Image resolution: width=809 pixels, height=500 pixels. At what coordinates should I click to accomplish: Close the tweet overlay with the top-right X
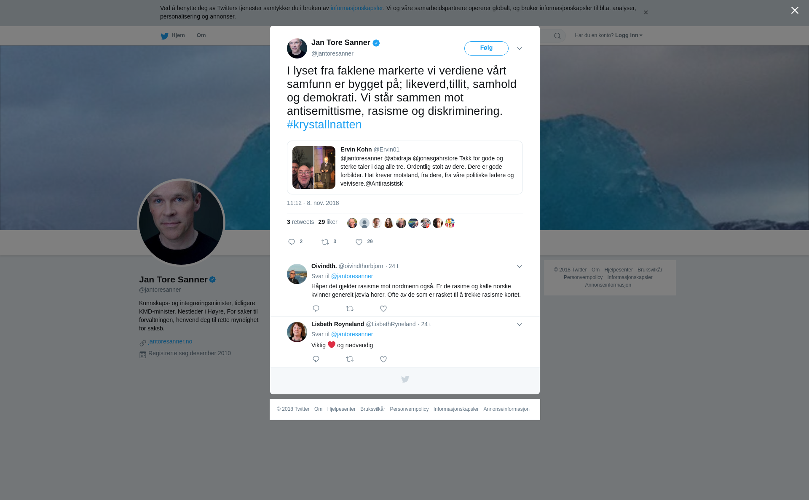pos(795,11)
